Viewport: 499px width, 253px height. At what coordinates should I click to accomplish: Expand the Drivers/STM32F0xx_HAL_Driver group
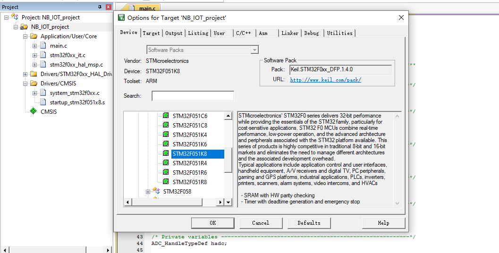[25, 74]
